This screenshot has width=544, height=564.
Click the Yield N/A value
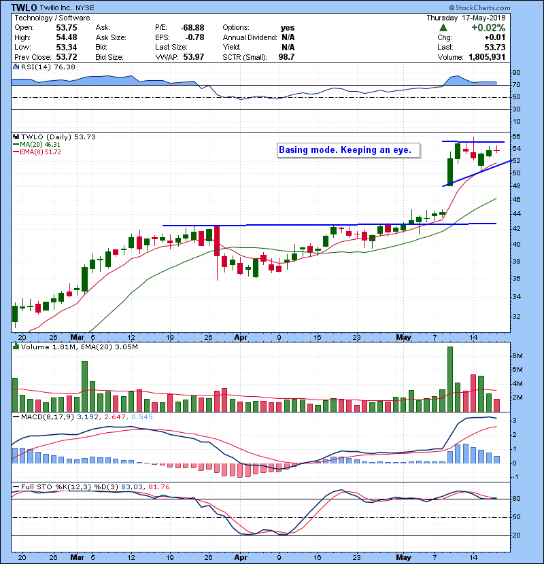[288, 47]
